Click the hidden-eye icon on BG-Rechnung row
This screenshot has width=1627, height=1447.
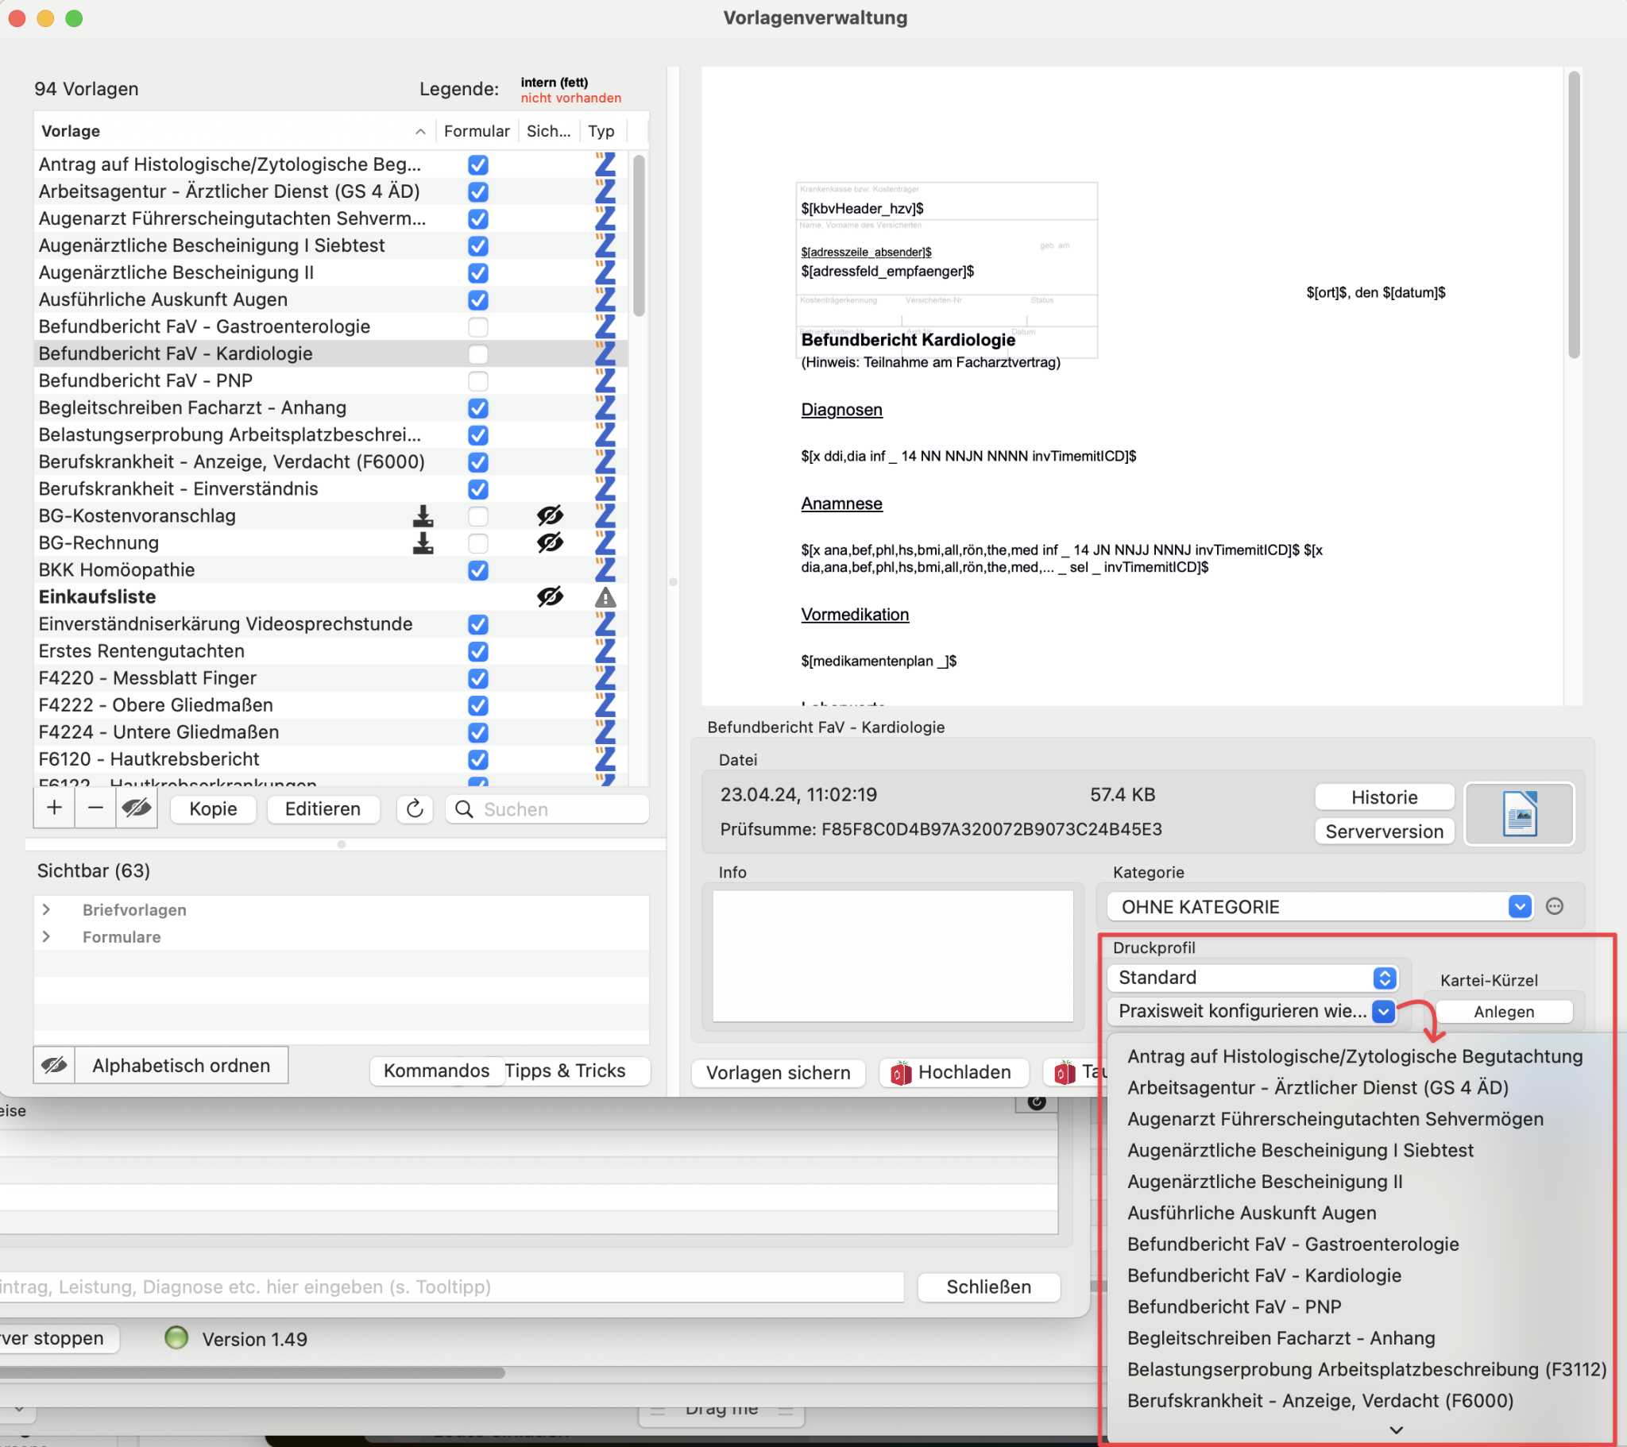[x=549, y=543]
